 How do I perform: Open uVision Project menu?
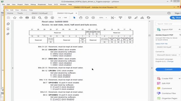[x=20, y=4]
